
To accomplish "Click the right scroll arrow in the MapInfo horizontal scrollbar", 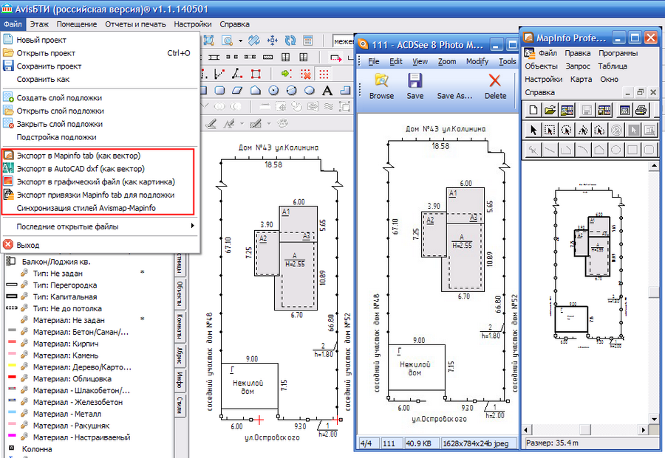I will [644, 430].
